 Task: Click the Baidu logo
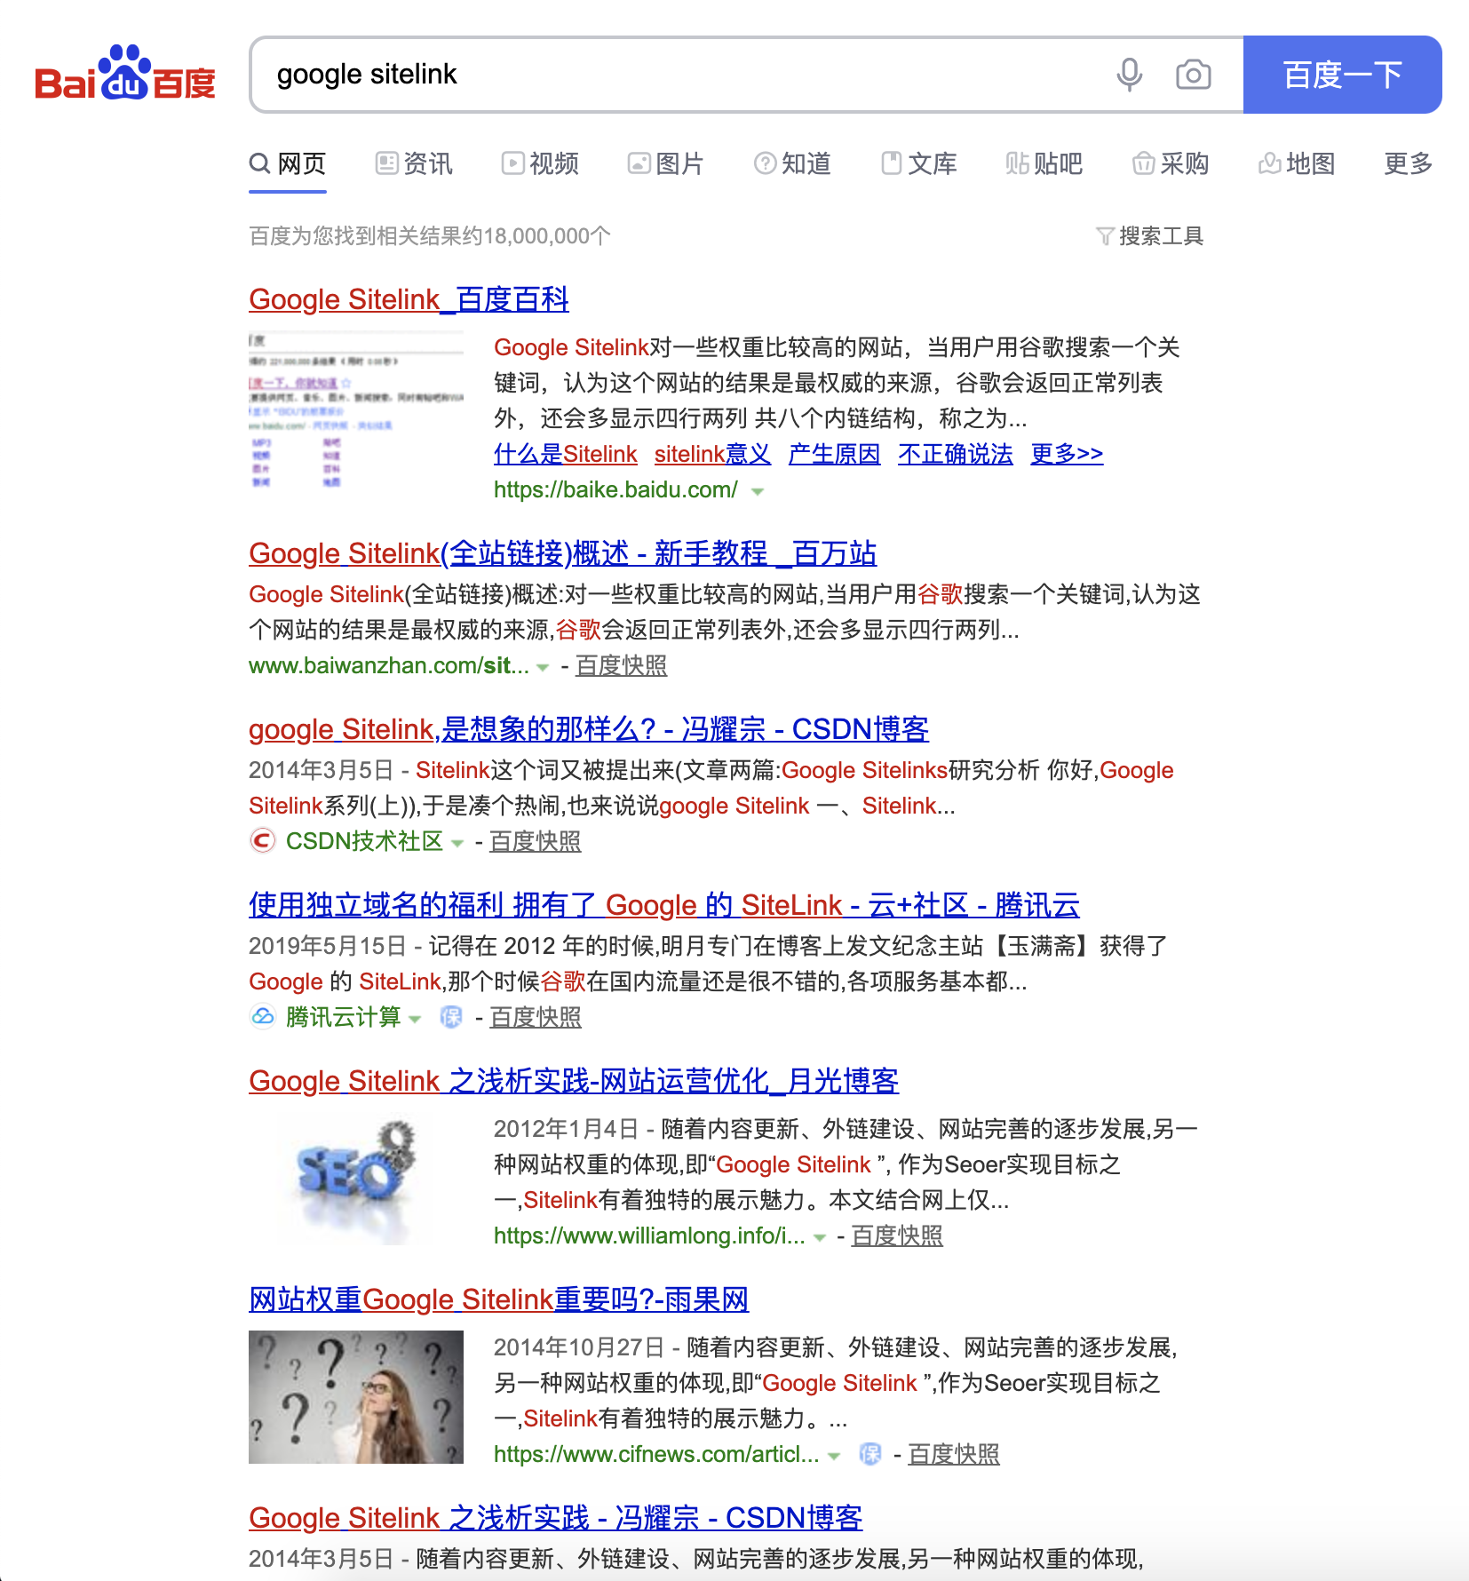pos(125,74)
